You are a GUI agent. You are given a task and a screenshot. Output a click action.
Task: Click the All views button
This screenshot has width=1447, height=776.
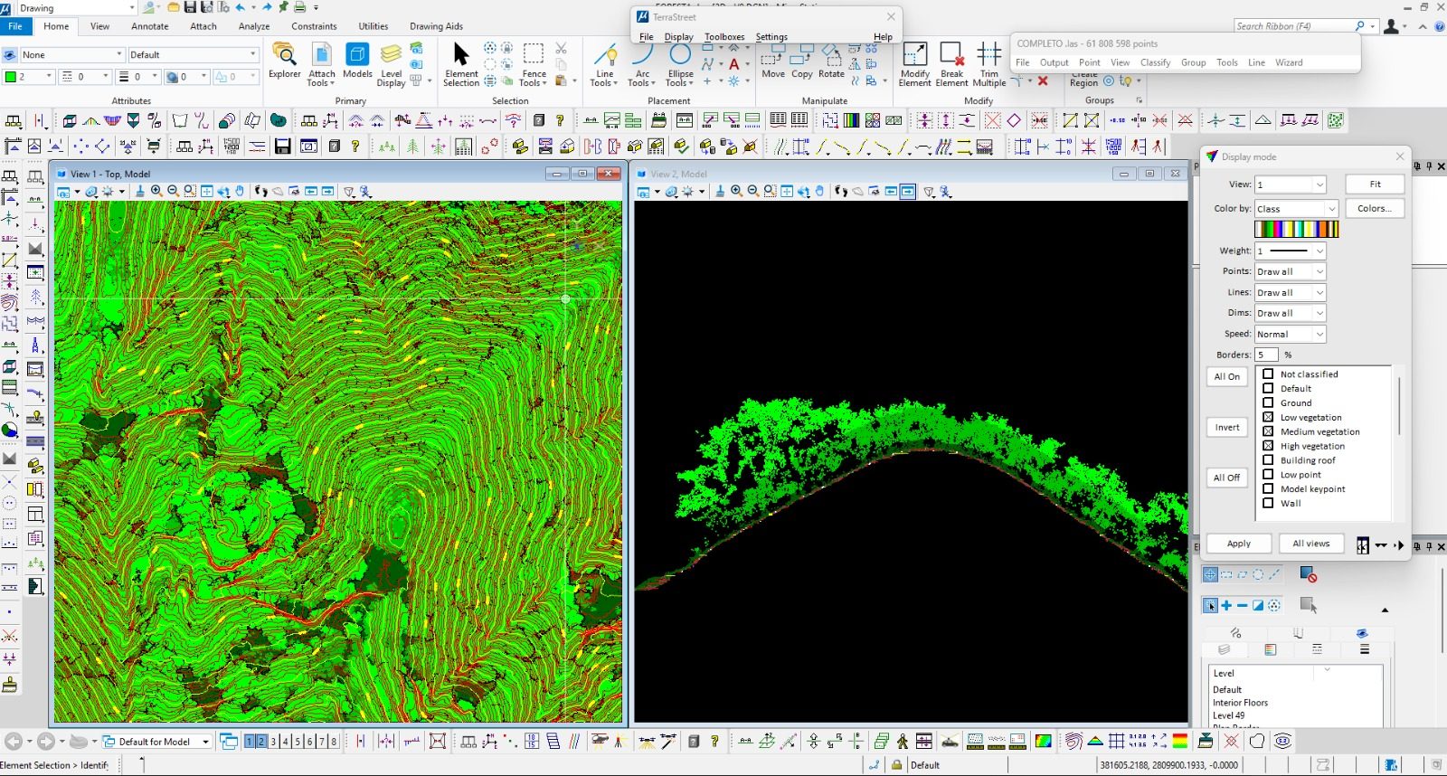[1311, 544]
